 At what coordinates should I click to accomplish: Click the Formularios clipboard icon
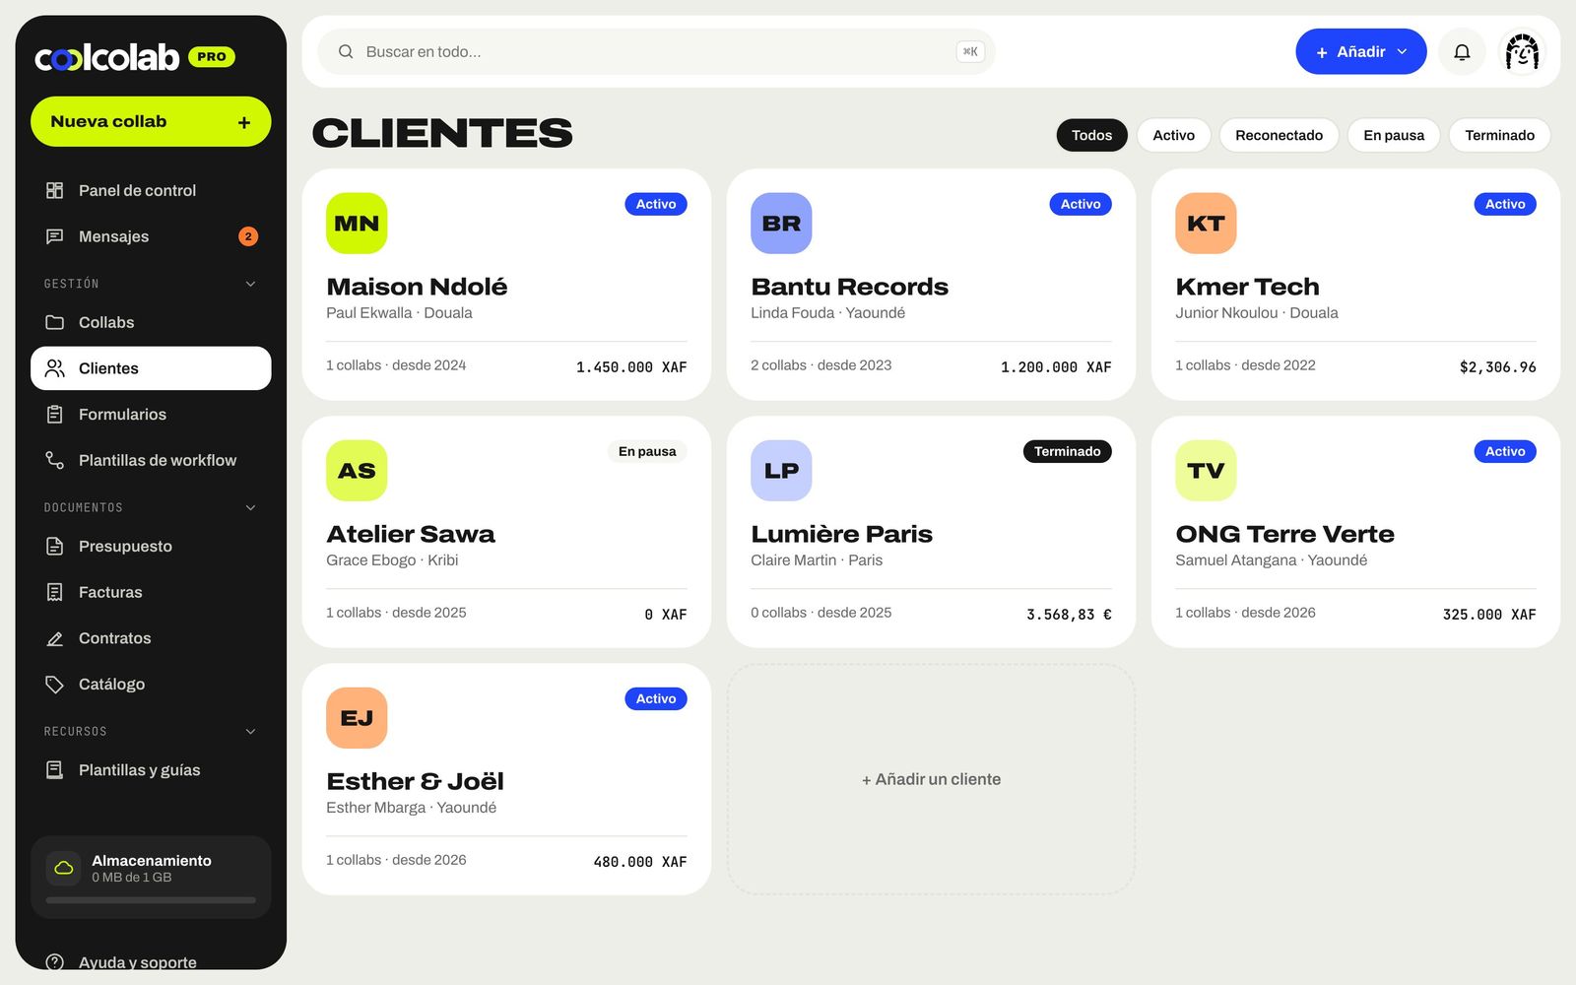pos(55,415)
